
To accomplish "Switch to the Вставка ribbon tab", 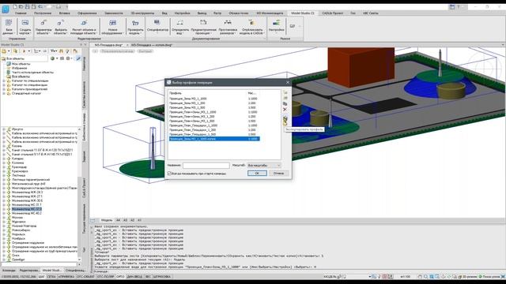I will coord(65,13).
